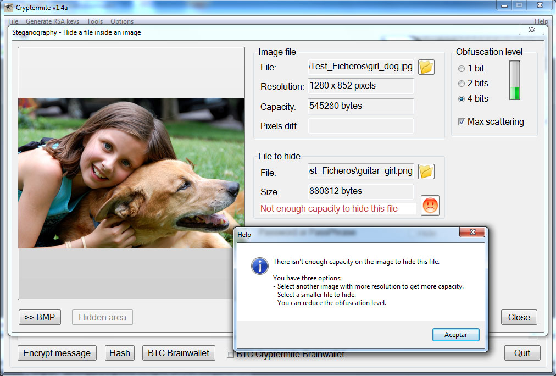Click the 'You have three options:' line
Image resolution: width=556 pixels, height=376 pixels.
(x=308, y=278)
